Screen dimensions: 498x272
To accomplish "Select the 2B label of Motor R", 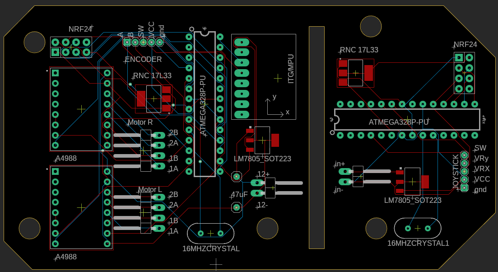I will [x=173, y=132].
